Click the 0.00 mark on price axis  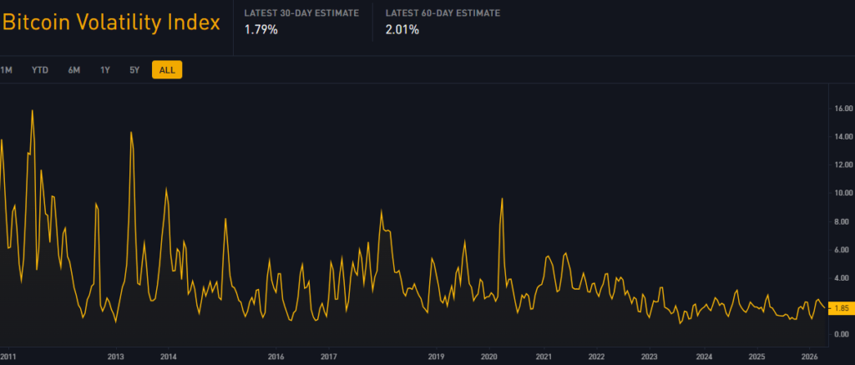842,334
